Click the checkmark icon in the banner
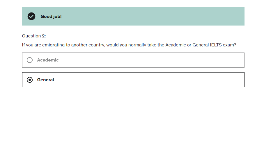The width and height of the screenshot is (271, 150). 31,16
